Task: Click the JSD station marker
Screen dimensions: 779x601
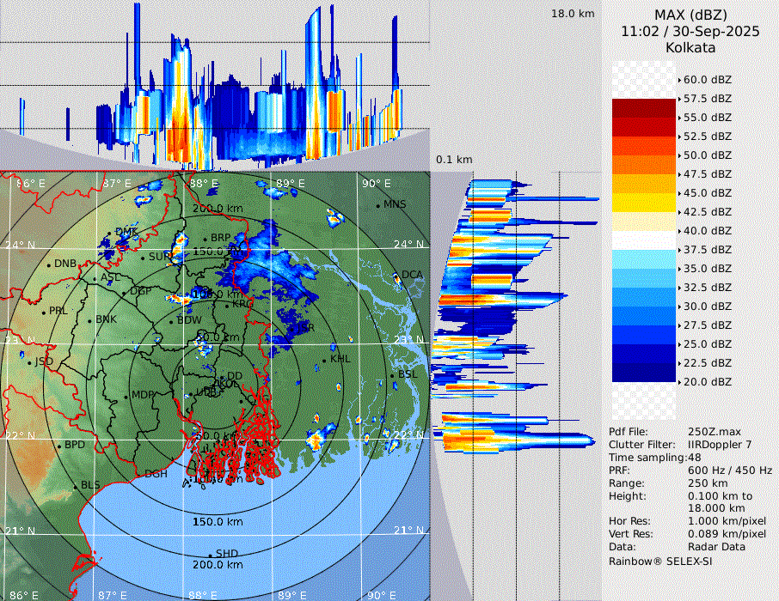Action: (x=30, y=362)
